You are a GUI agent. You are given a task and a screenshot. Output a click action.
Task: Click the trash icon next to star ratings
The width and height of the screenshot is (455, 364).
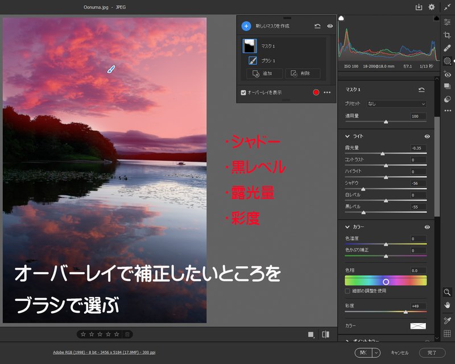(x=127, y=334)
